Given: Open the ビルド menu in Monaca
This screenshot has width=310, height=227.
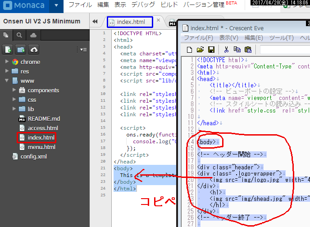Looking at the screenshot, I should [x=169, y=5].
